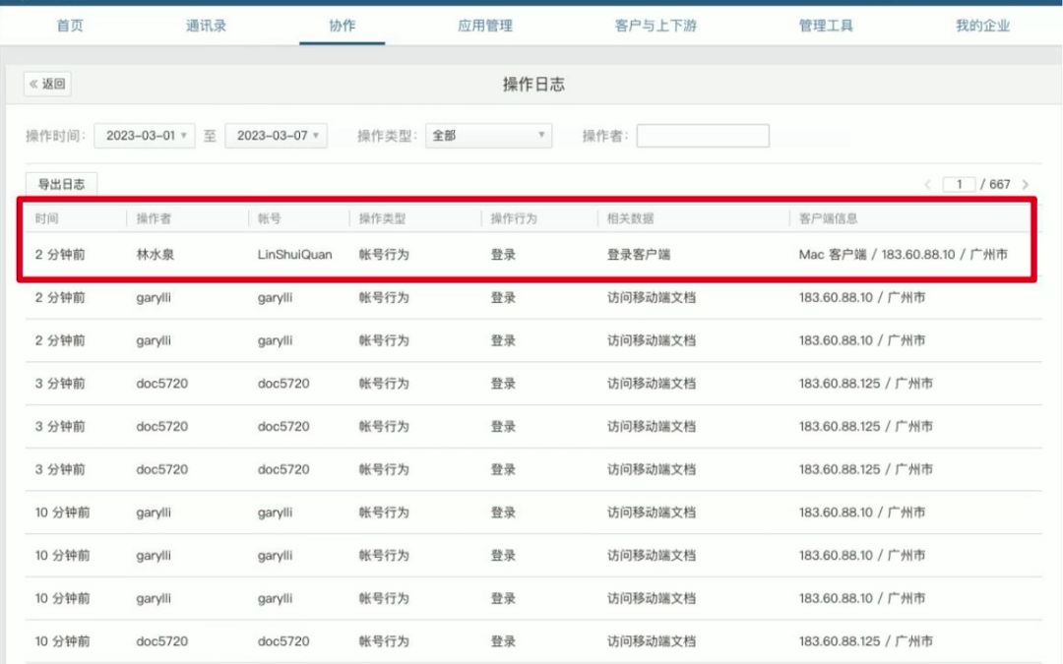
Task: Open the 操作类型 dropdown showing 全部
Action: (x=488, y=135)
